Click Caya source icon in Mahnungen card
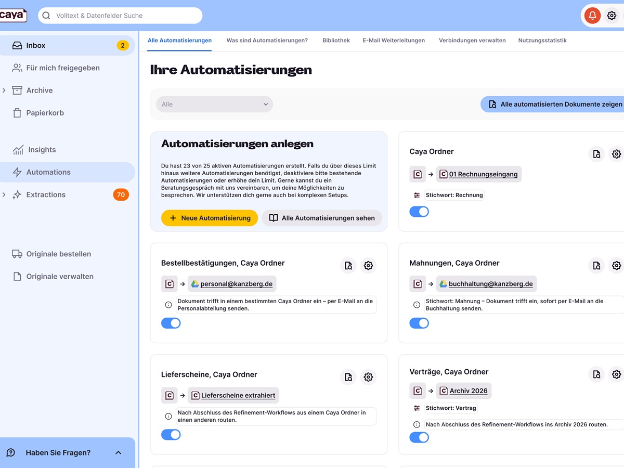 pos(418,284)
